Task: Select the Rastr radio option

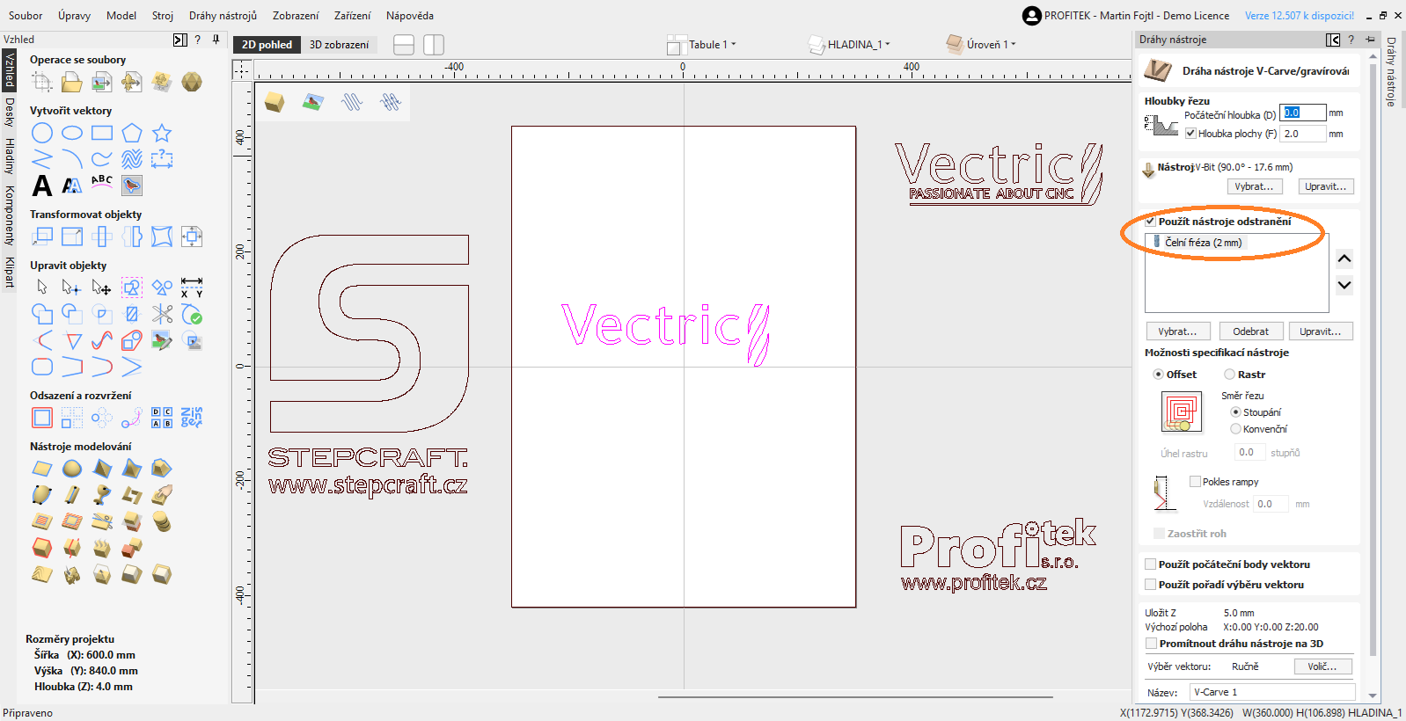Action: coord(1230,375)
